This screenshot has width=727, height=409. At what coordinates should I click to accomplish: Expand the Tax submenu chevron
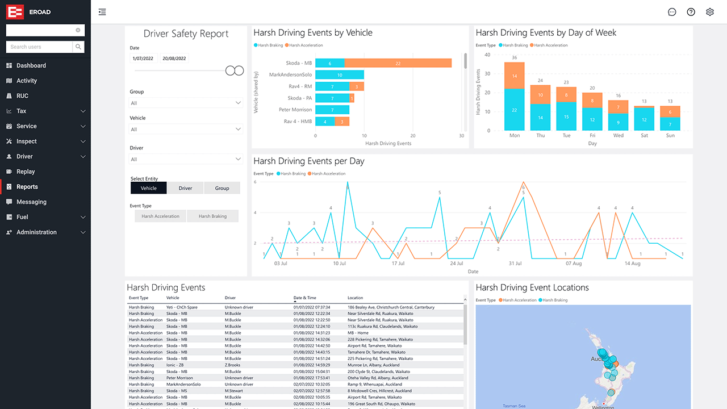(x=83, y=111)
